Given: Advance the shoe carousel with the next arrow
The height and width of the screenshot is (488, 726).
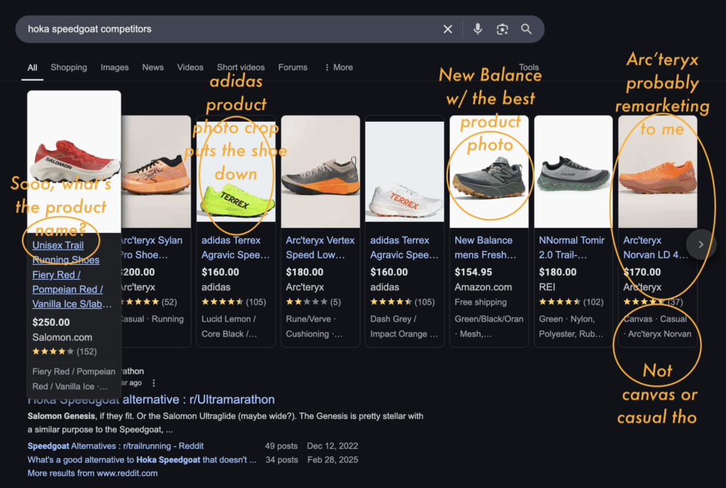Looking at the screenshot, I should pos(701,244).
